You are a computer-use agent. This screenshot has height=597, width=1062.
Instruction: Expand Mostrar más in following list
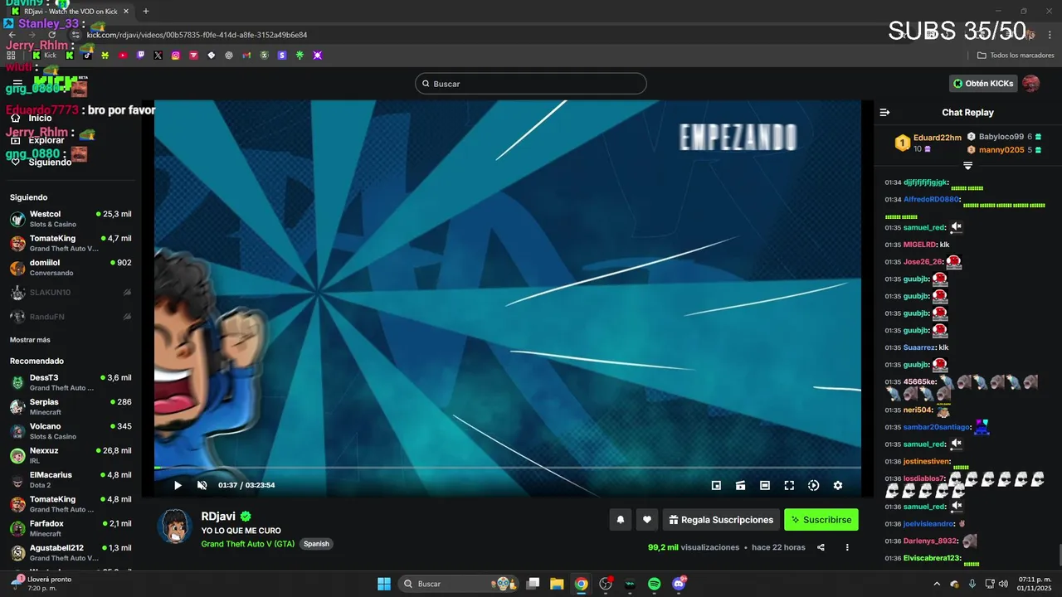point(30,340)
